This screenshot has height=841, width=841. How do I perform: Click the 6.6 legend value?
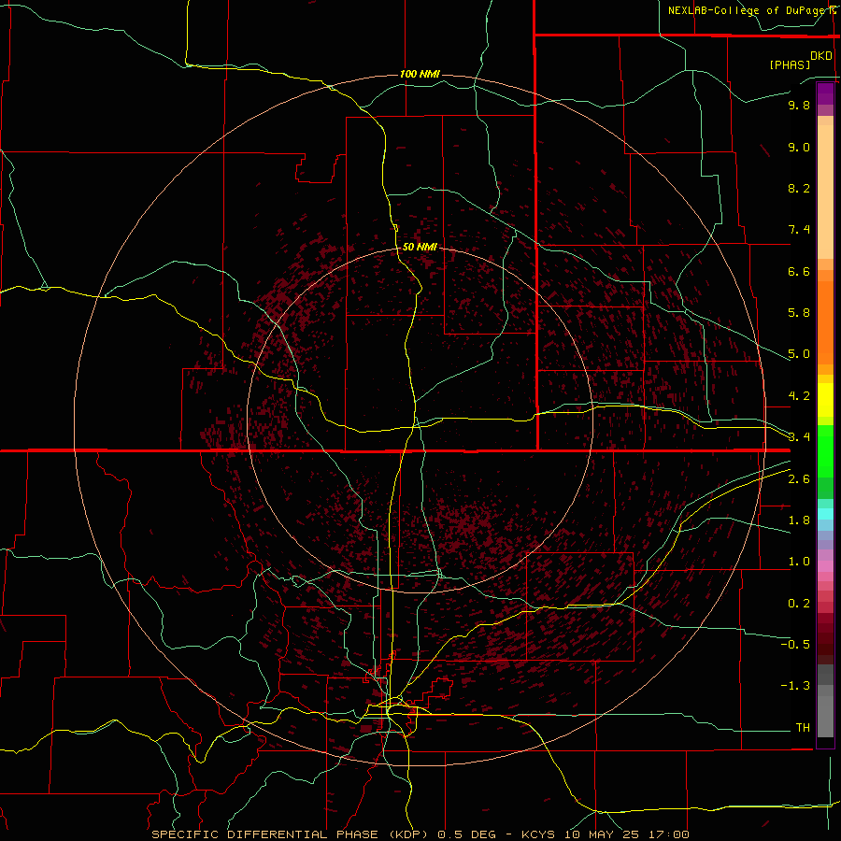799,271
